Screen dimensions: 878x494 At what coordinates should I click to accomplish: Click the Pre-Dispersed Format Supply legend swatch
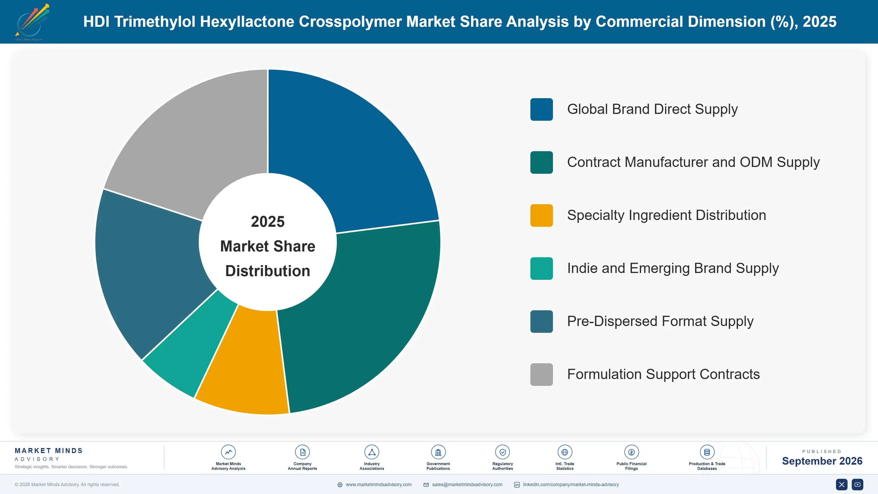[541, 322]
